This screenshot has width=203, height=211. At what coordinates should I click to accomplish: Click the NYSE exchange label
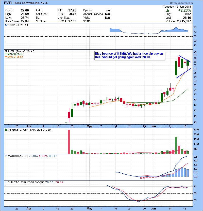click(44, 3)
